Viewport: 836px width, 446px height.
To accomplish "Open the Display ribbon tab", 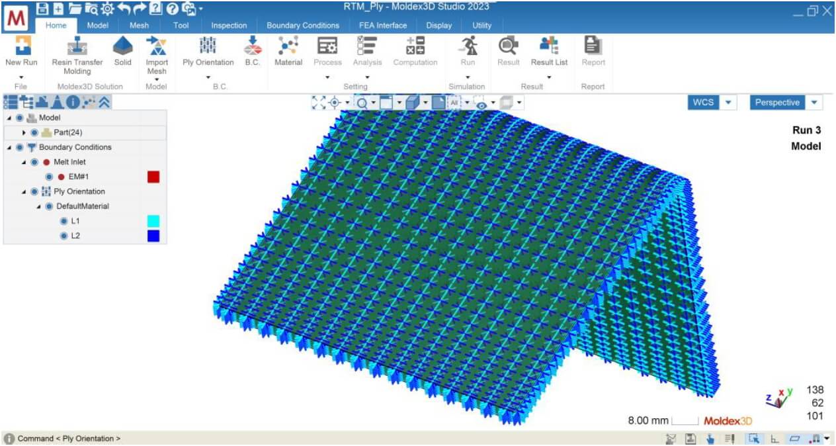I will pos(439,26).
